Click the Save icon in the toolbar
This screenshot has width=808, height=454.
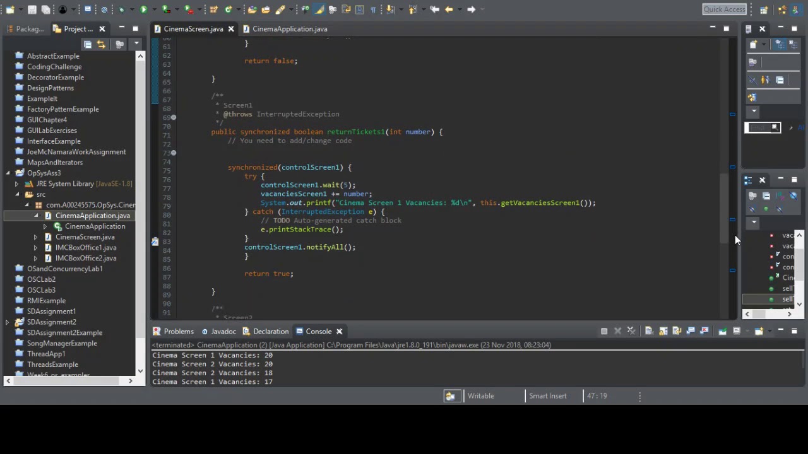pos(32,9)
